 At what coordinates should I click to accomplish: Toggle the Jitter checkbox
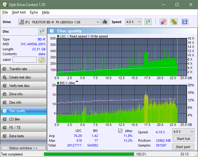click(120, 131)
